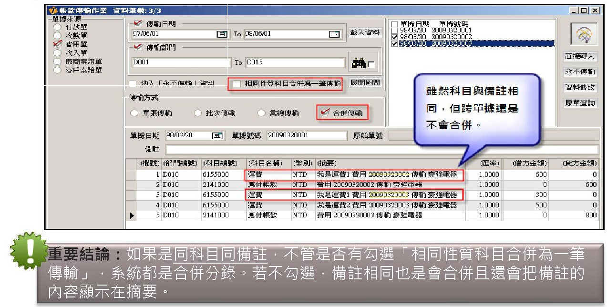Select 單張傳輸 transfer mode
Viewport: 607px width, 307px height.
[x=135, y=113]
